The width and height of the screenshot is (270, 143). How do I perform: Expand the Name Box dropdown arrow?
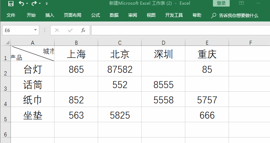(x=36, y=30)
